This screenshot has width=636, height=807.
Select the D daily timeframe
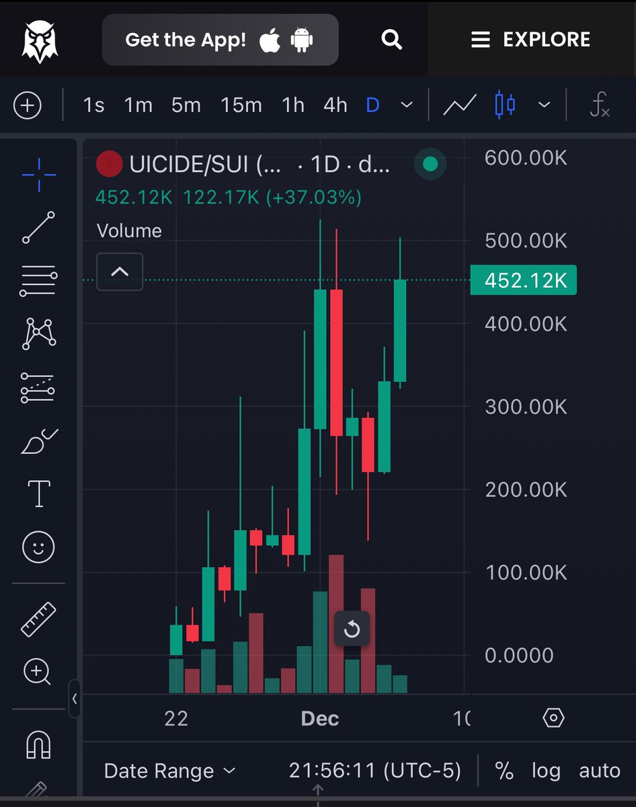tap(372, 106)
